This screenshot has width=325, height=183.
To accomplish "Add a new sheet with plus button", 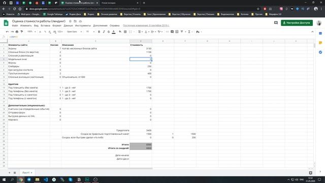I will point(9,173).
